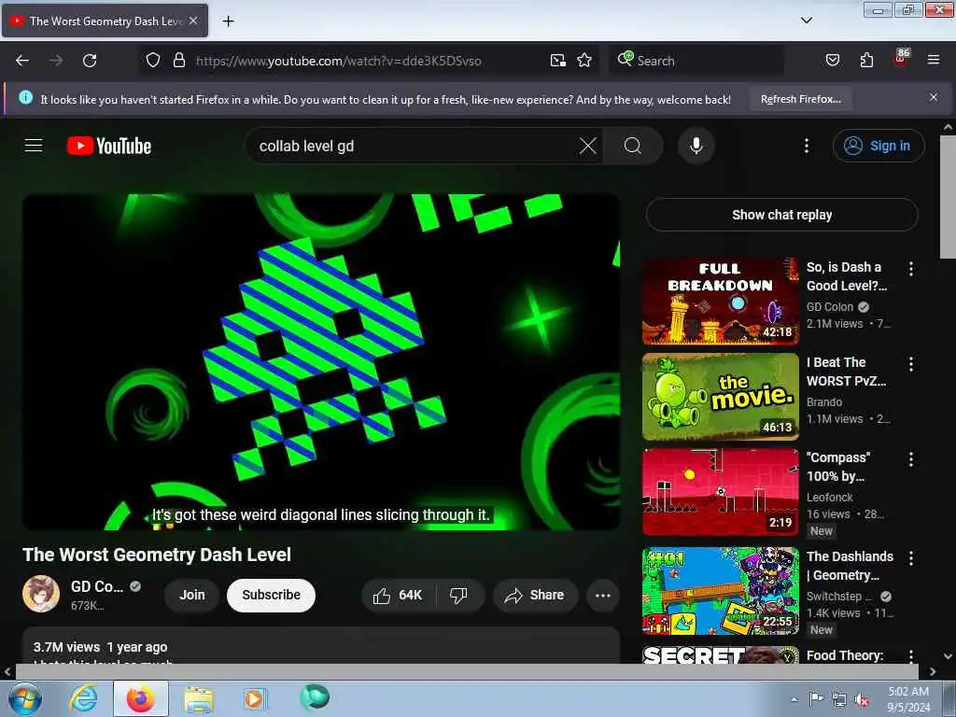
Task: Join the channel membership
Action: pyautogui.click(x=192, y=595)
